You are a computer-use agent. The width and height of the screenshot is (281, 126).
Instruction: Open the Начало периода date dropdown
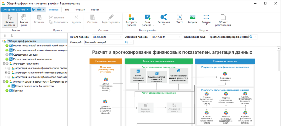click(x=121, y=37)
